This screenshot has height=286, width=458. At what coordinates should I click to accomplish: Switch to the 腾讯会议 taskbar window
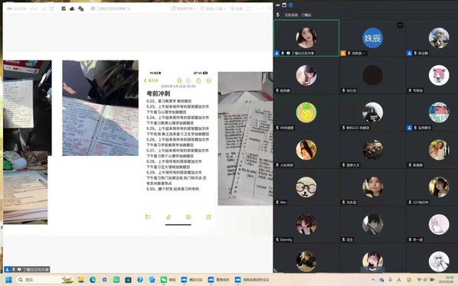(x=191, y=280)
